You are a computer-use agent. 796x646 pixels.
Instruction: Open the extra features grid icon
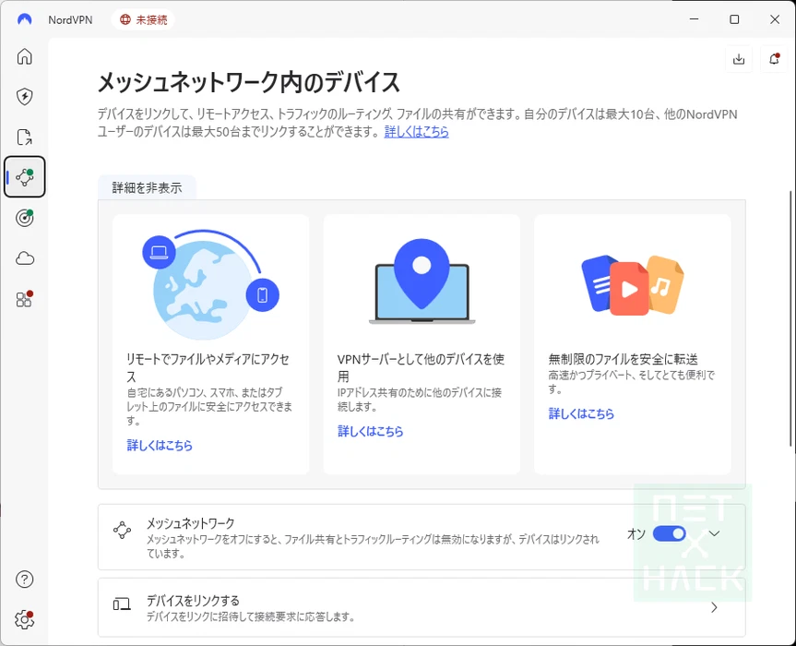(x=24, y=299)
